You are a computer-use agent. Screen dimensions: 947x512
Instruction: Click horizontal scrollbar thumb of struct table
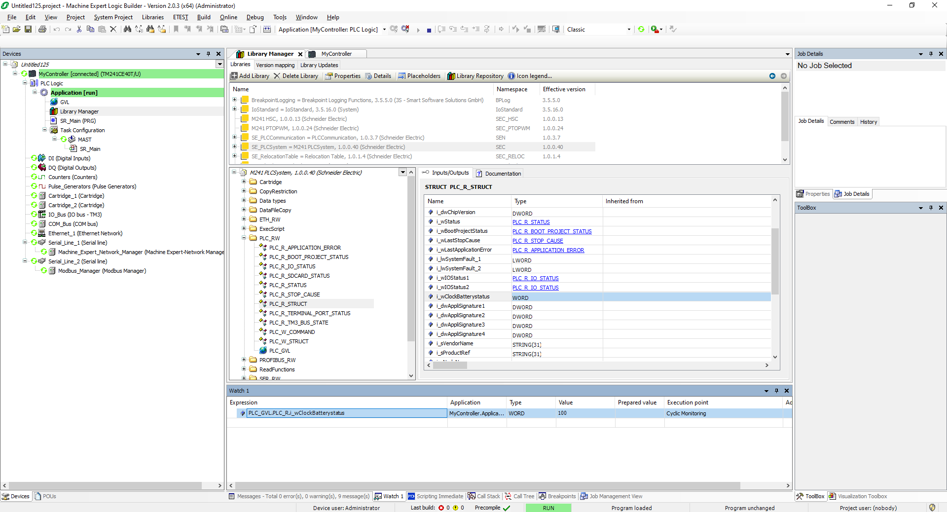click(x=450, y=366)
